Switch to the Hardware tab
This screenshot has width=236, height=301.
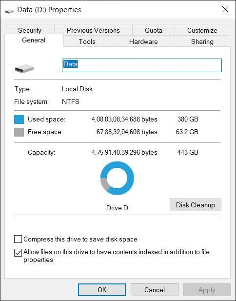coord(143,41)
